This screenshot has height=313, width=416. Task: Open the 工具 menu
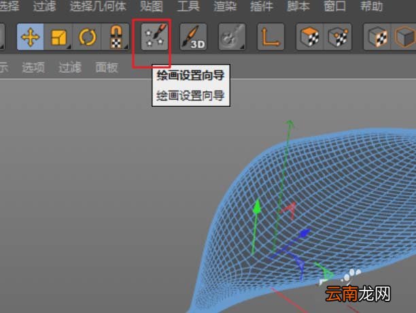[188, 6]
